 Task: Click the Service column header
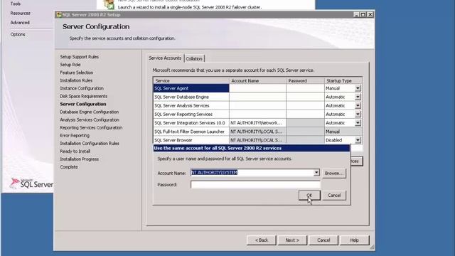click(191, 80)
